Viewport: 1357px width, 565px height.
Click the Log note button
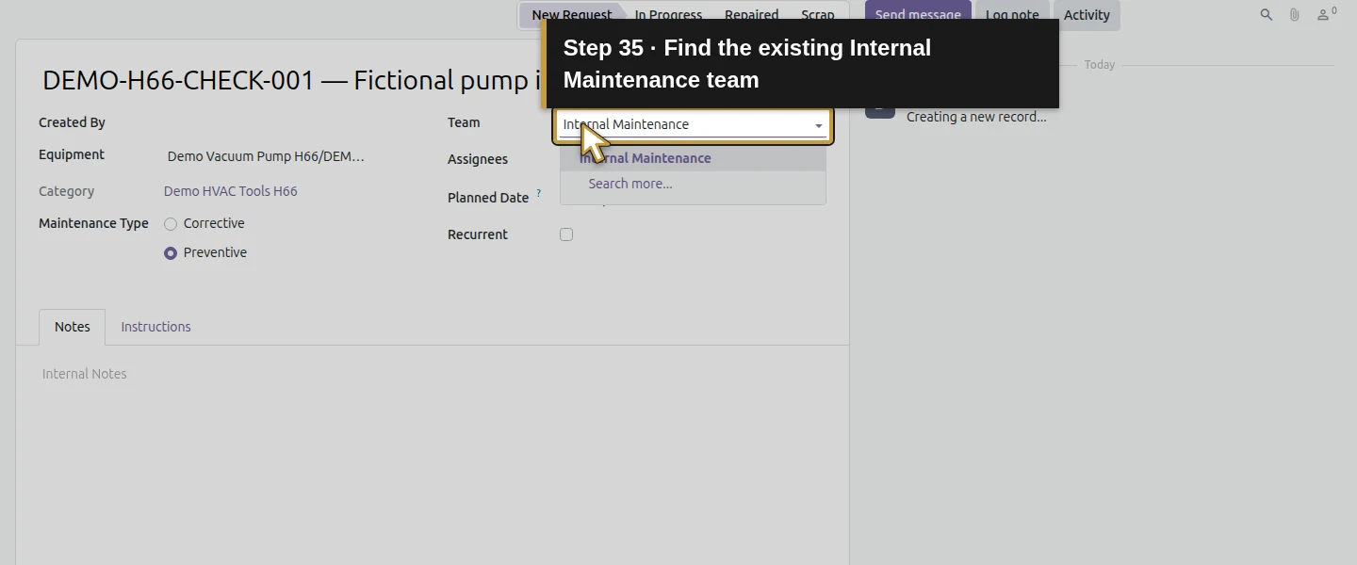1012,15
